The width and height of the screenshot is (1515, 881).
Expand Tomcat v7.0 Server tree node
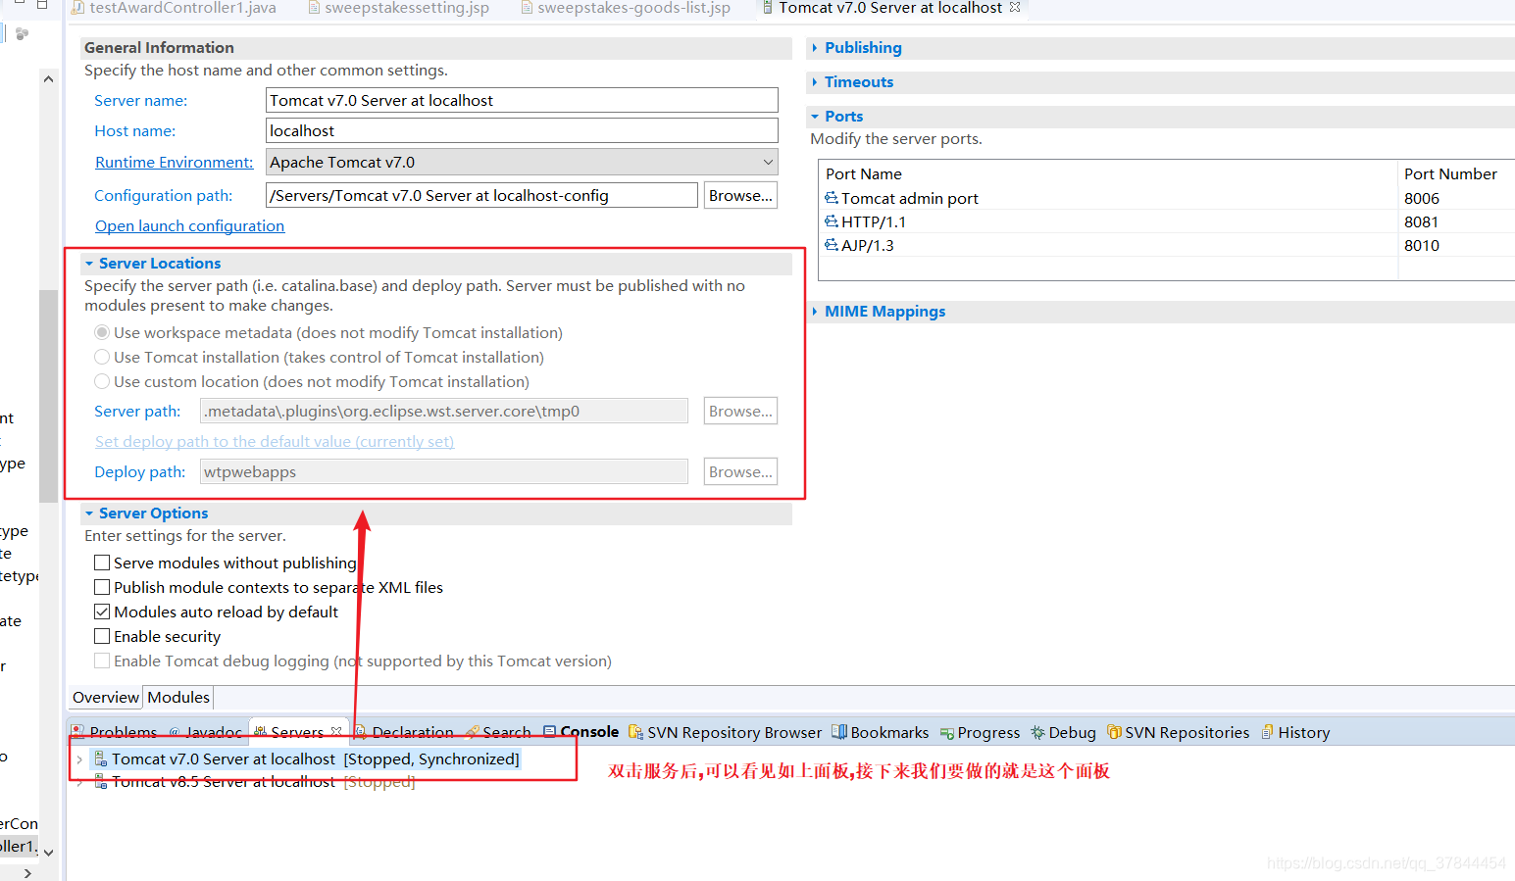click(x=79, y=759)
